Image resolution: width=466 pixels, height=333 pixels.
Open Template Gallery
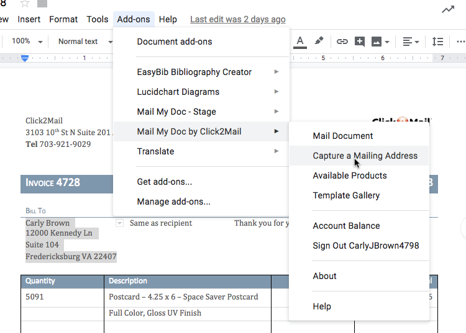point(359,195)
